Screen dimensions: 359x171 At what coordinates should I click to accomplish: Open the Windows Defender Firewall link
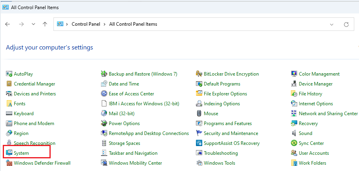(42, 163)
